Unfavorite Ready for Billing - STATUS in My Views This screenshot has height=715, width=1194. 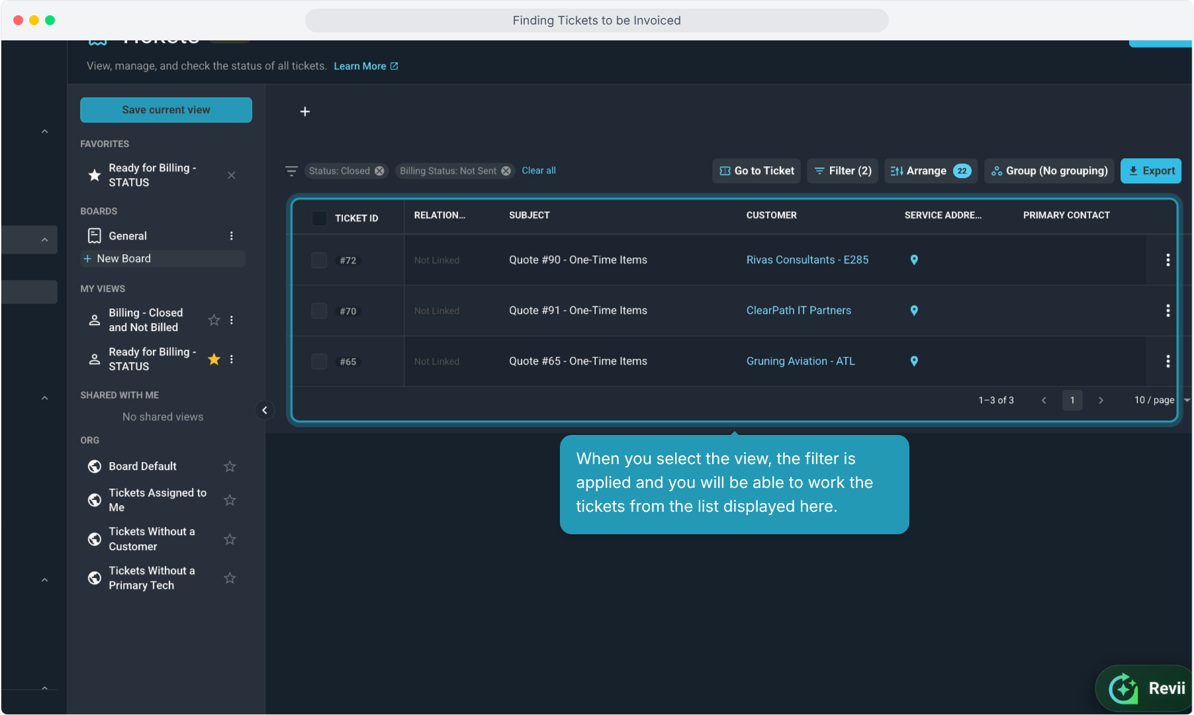click(x=214, y=359)
